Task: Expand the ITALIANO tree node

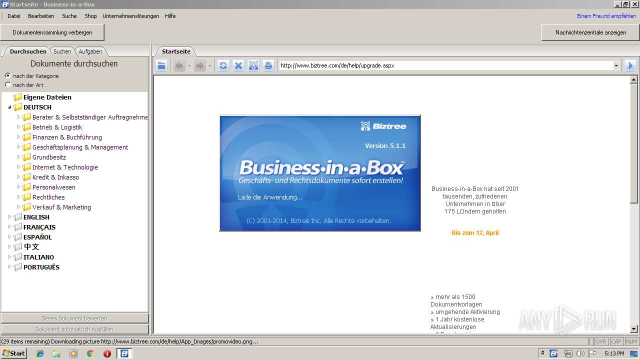Action: (x=9, y=257)
